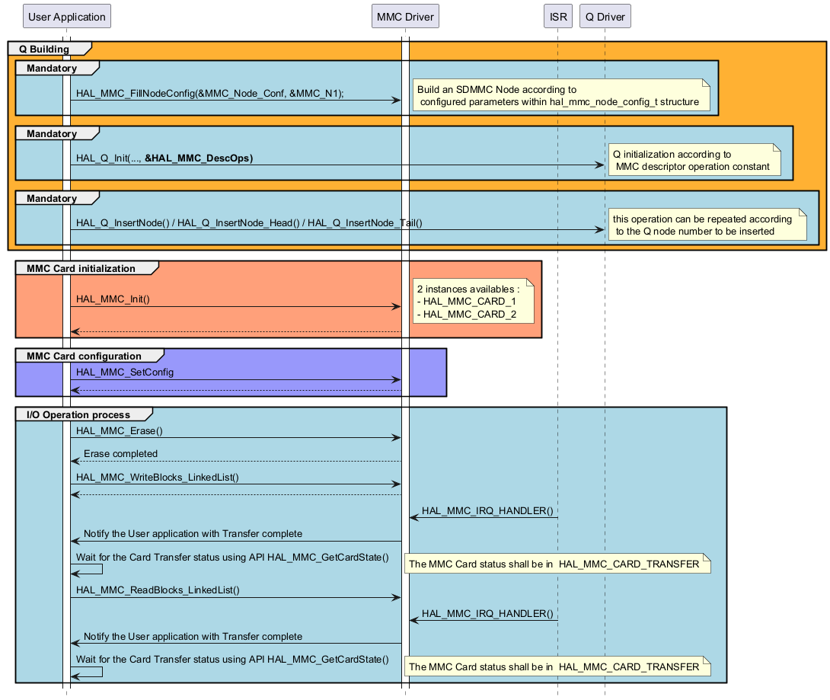Click the HAL_Q_Init message label
Viewport: 830px width, 700px height.
[x=164, y=158]
